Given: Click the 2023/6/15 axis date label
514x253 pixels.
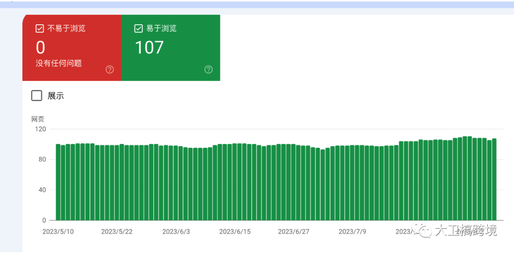Looking at the screenshot, I should click(x=235, y=232).
